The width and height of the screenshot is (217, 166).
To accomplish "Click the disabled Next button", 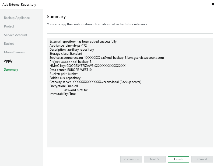I will tap(155, 159).
